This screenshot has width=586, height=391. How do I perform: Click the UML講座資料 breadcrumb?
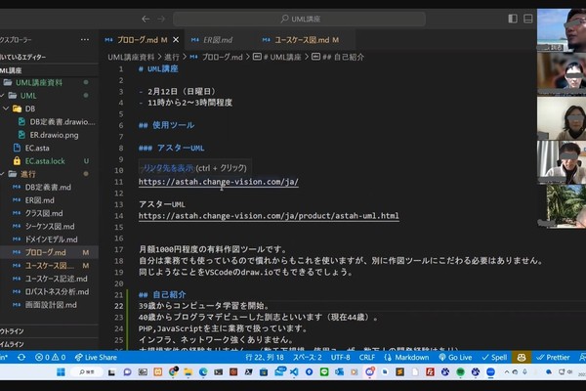click(131, 58)
